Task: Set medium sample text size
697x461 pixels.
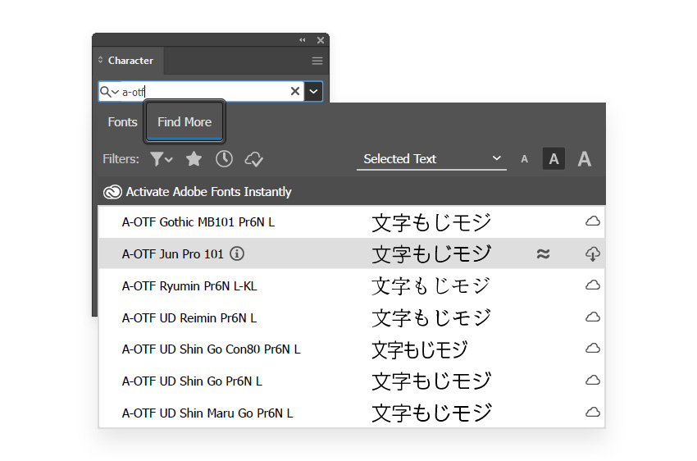Action: [x=553, y=158]
